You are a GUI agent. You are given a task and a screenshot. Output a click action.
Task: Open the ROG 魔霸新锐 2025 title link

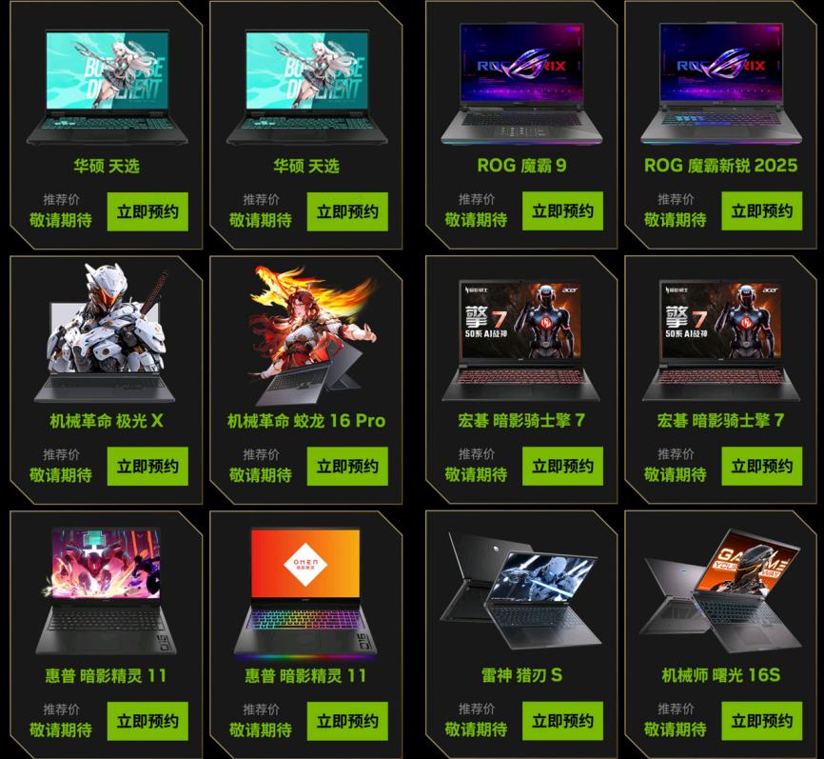coord(721,165)
